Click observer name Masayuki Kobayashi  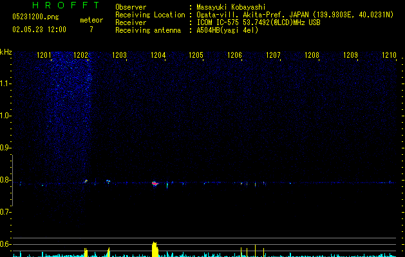tap(231, 7)
